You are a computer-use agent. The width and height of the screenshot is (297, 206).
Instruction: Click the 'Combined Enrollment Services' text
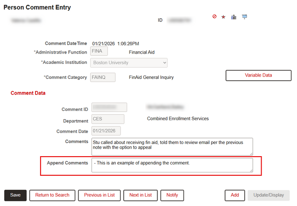178,119
